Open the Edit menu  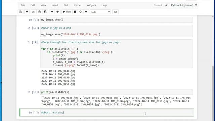(33, 5)
